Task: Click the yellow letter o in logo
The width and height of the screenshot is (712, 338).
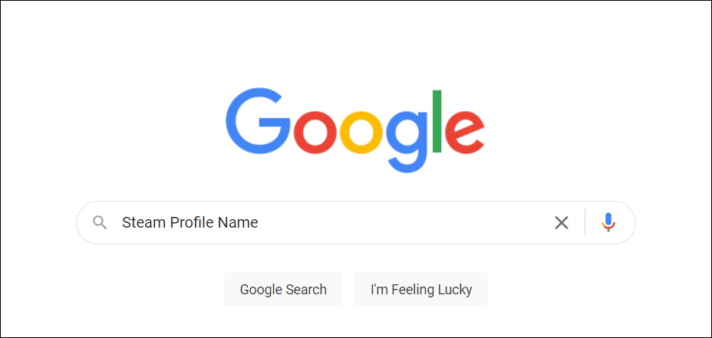Action: [361, 133]
